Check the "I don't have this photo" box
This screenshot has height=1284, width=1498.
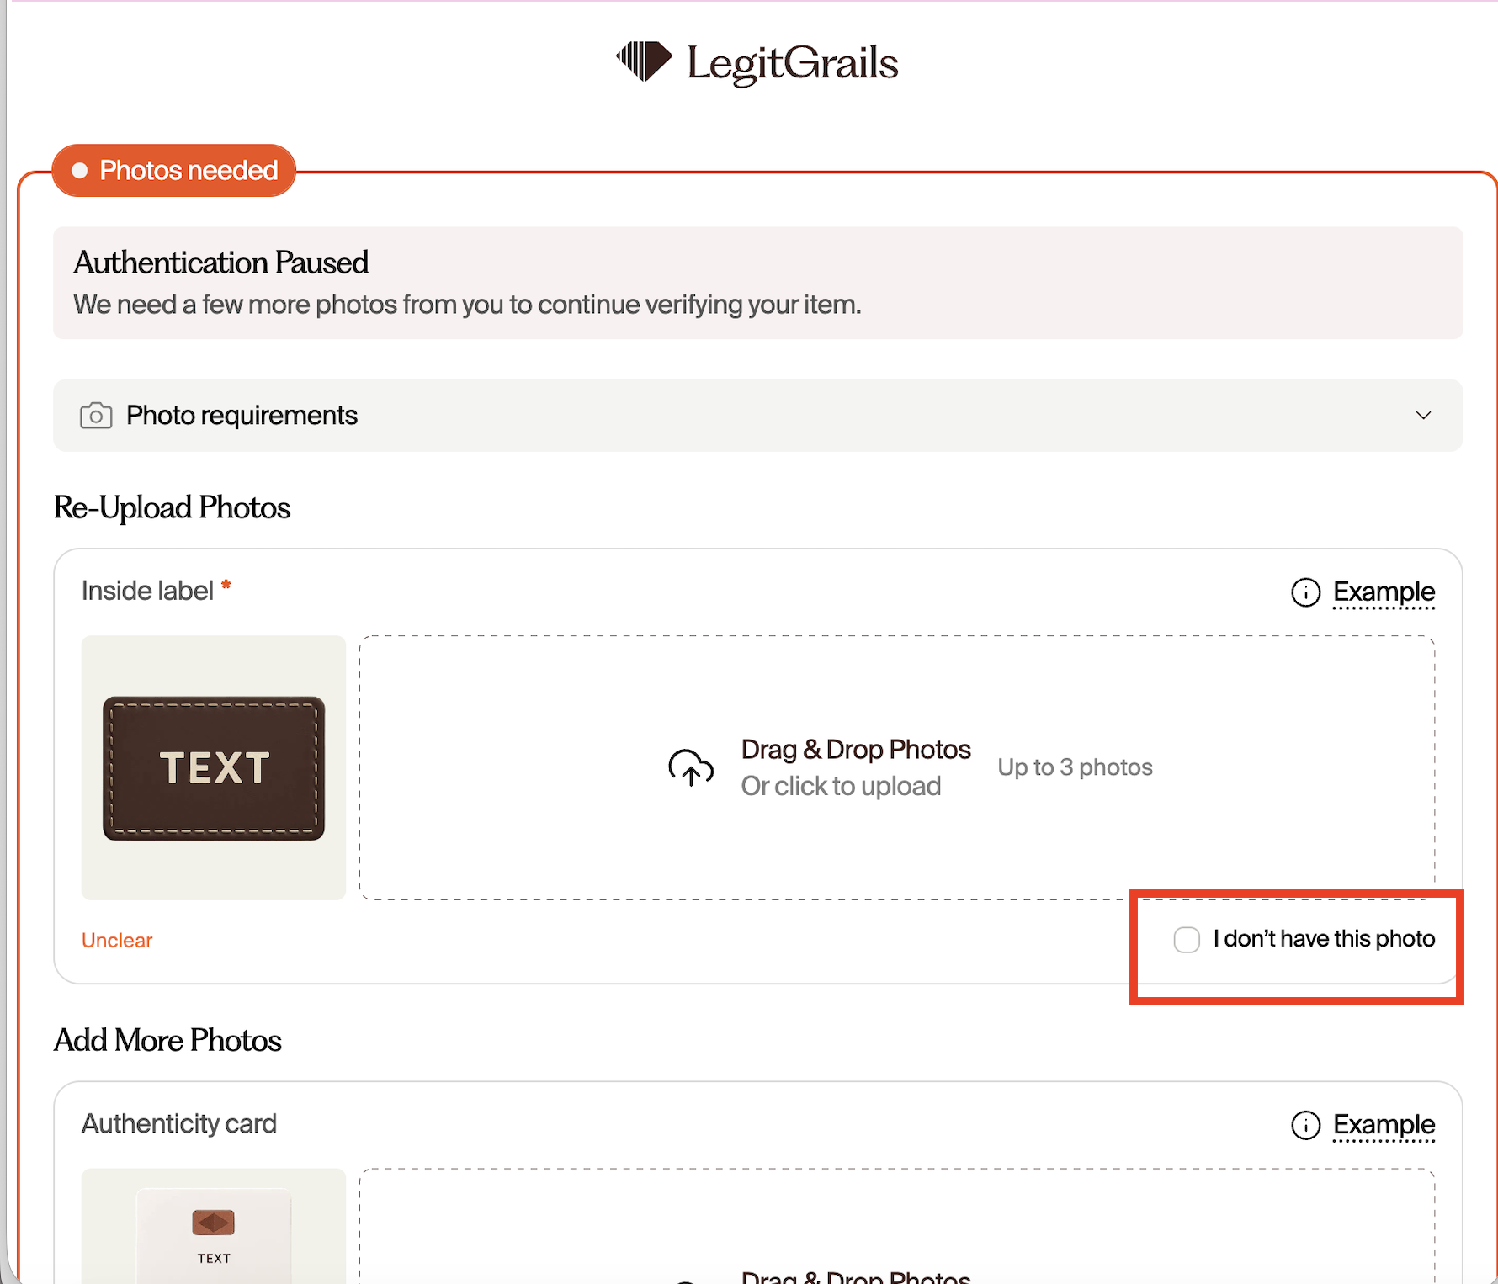tap(1187, 940)
